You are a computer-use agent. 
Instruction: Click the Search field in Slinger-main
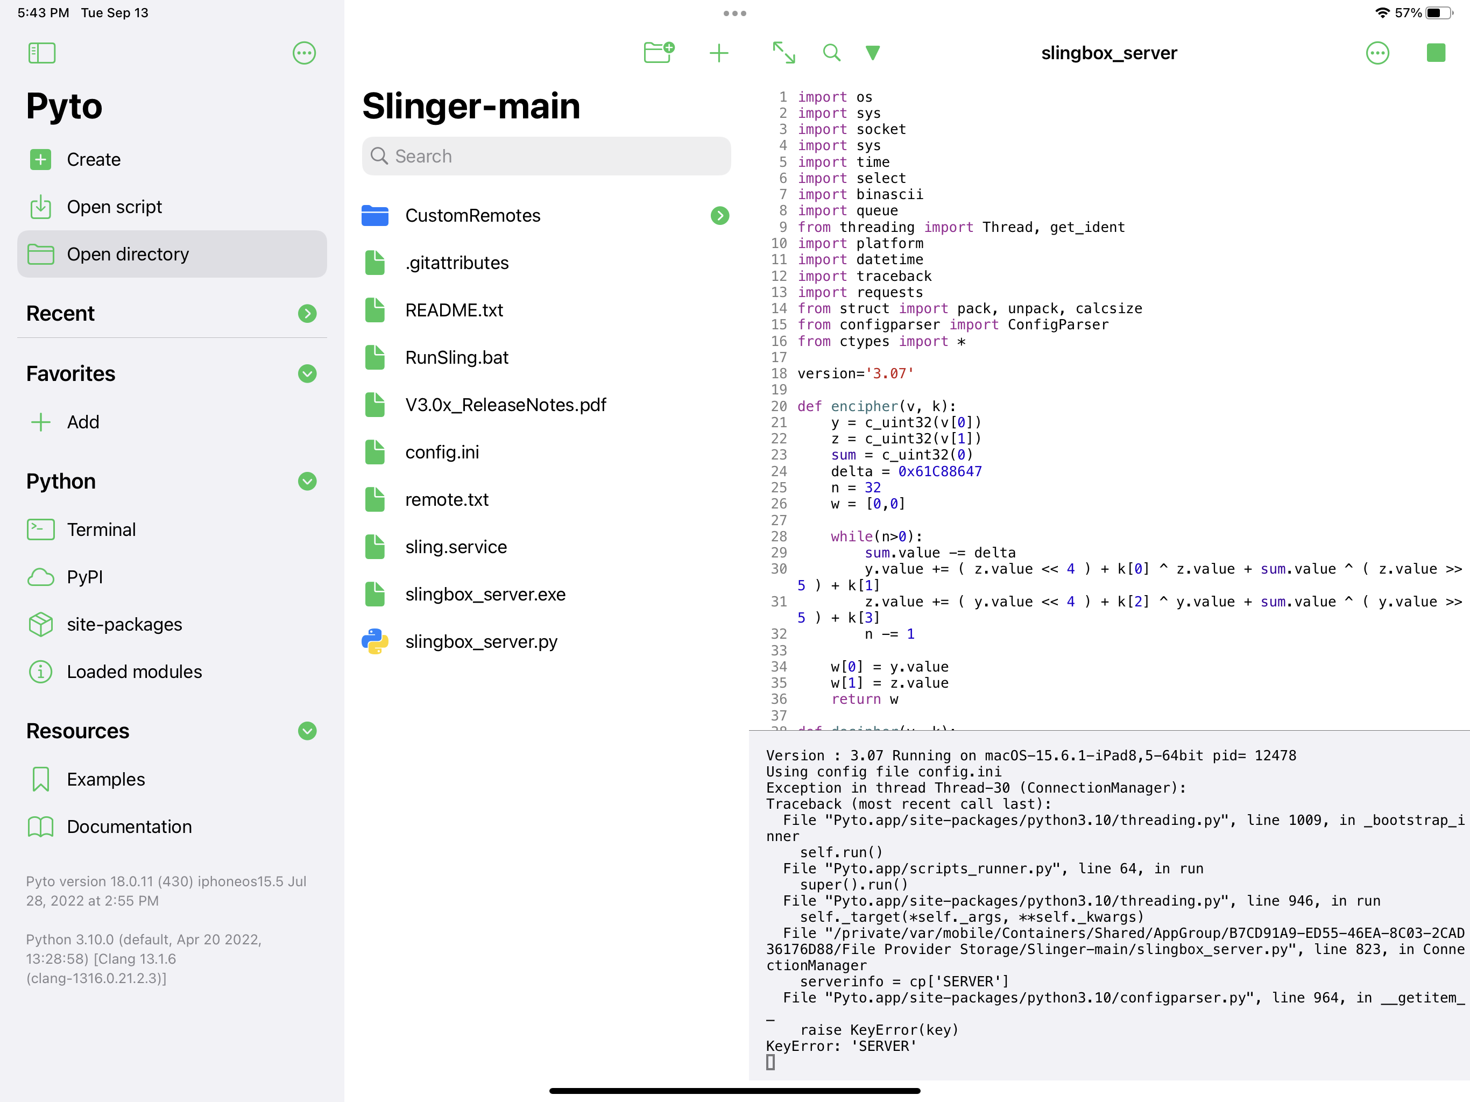tap(546, 156)
